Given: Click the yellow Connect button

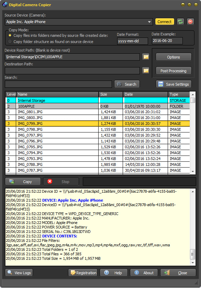Looking at the screenshot, I should [x=165, y=22].
